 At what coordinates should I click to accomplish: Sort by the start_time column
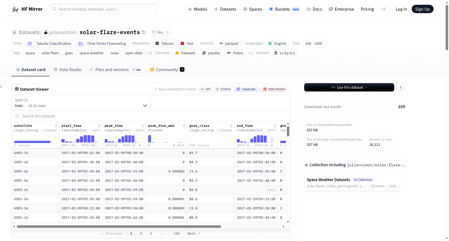click(x=99, y=126)
